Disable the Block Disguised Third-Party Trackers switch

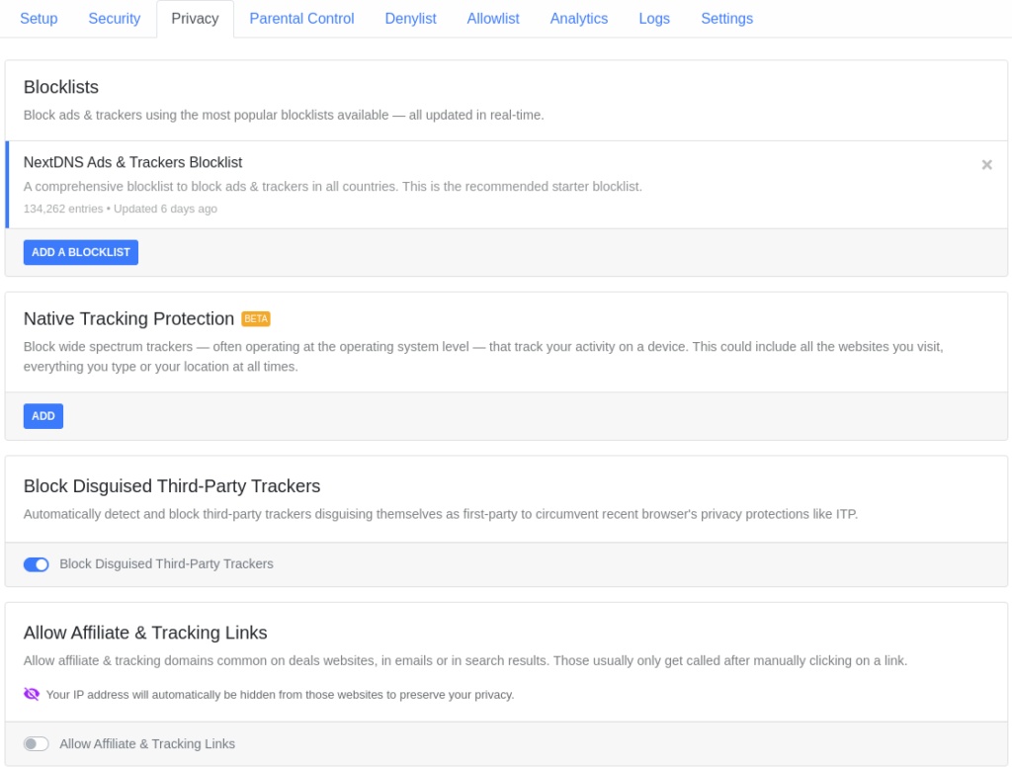coord(37,564)
